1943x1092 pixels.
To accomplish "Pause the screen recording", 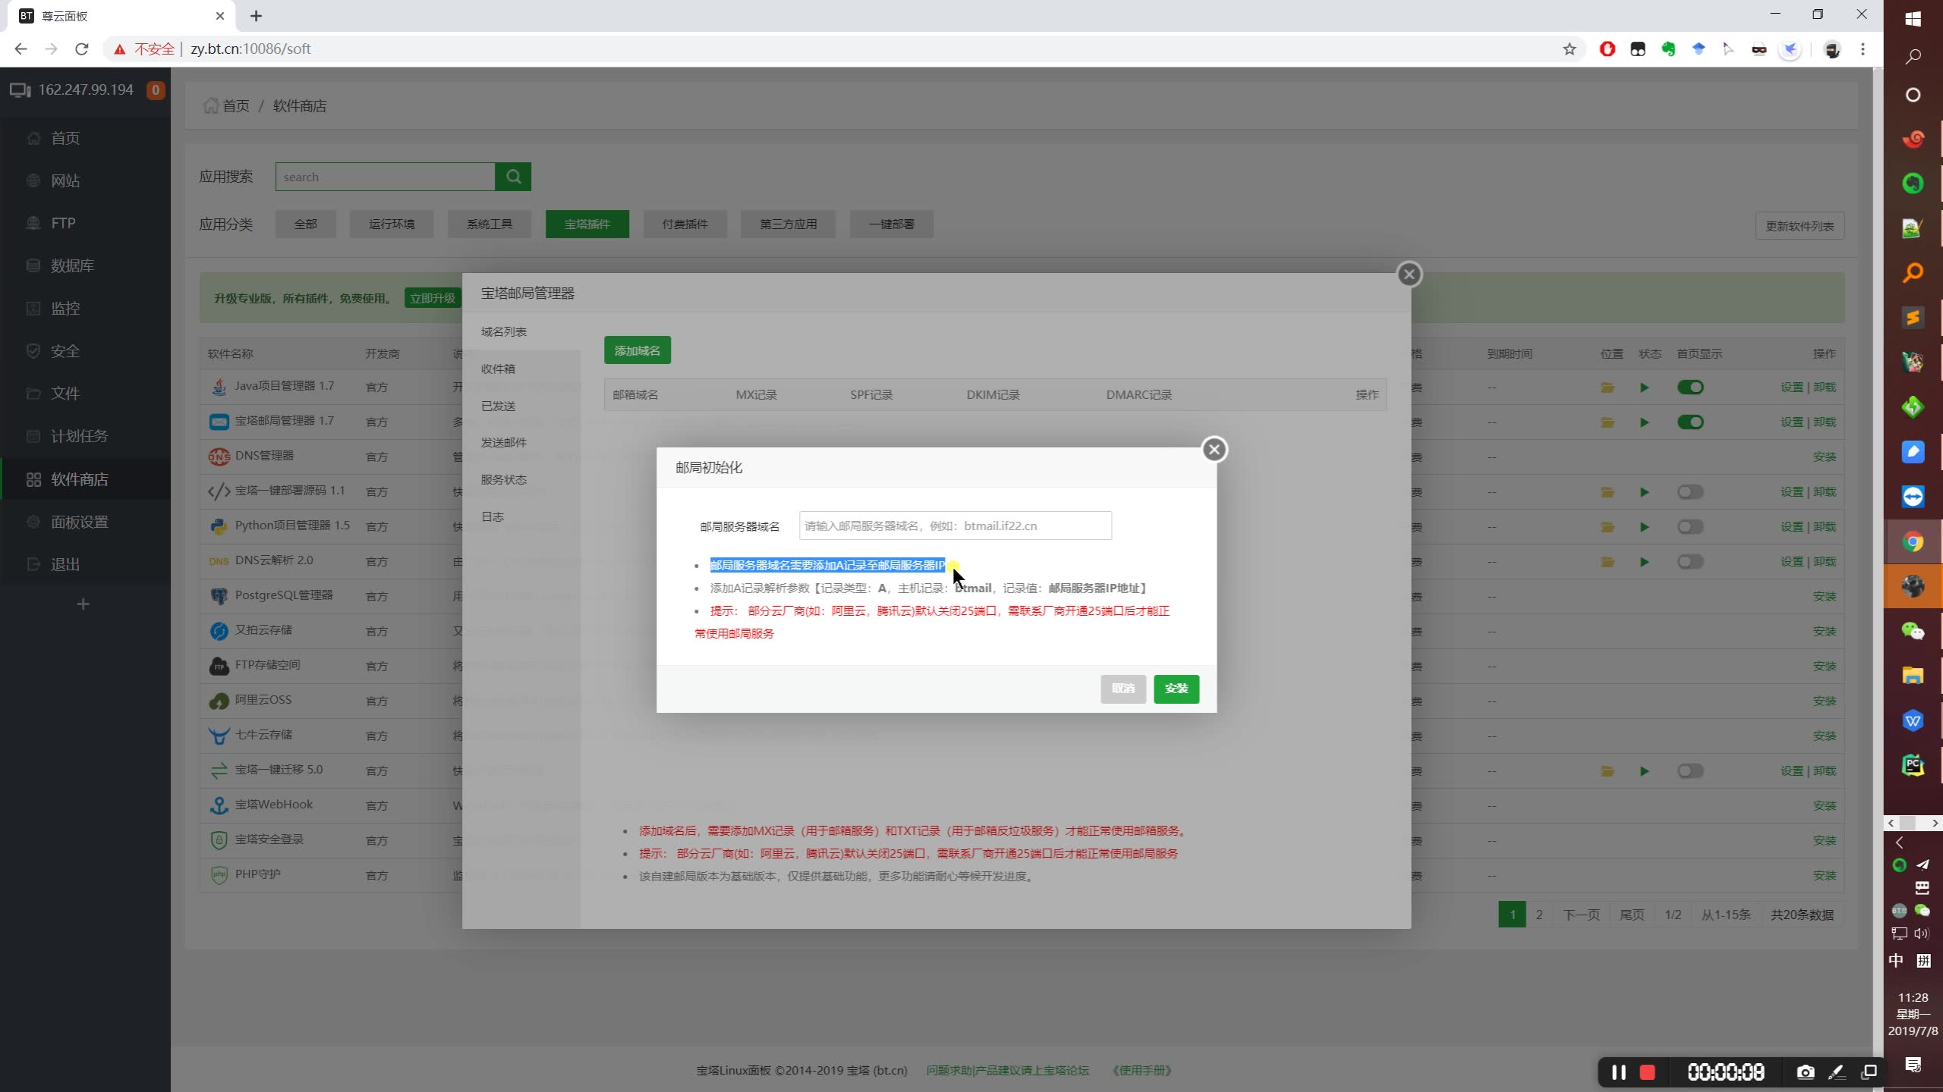I will 1618,1072.
